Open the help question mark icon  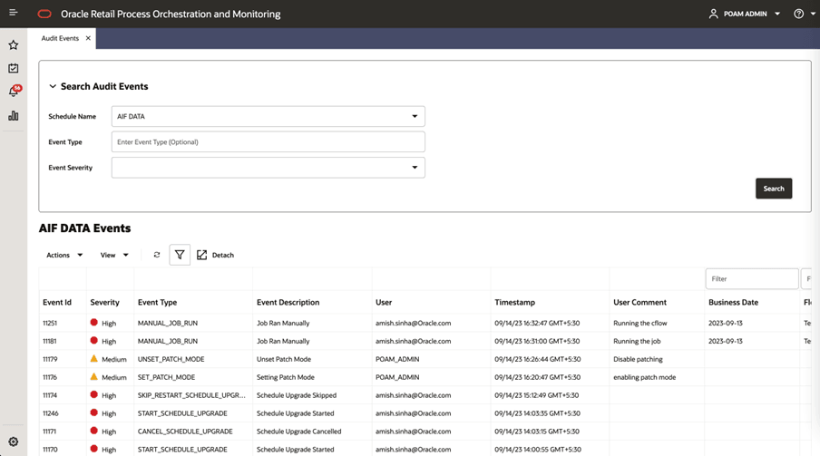[798, 14]
